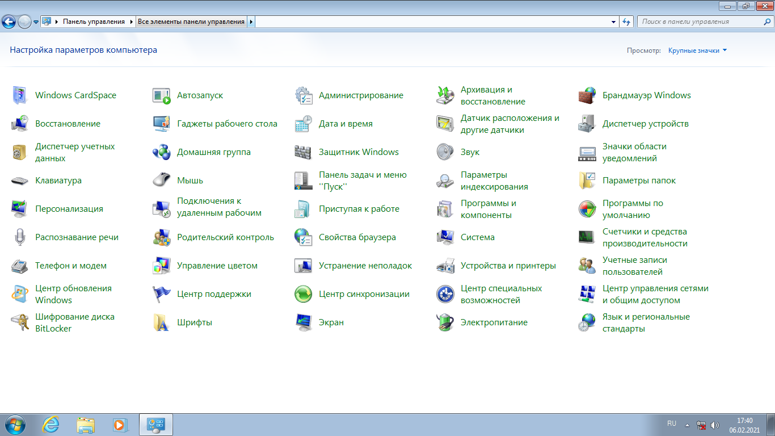Show hidden tray icons arrow

687,425
